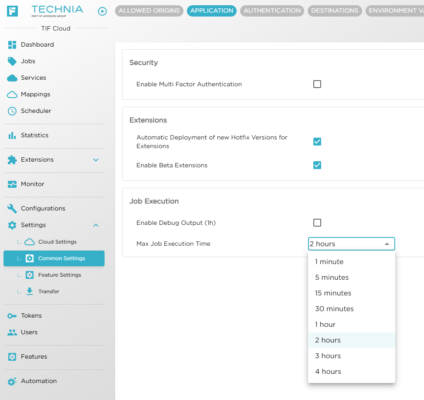
Task: Choose 5 minutes from the dropdown
Action: [x=351, y=278]
